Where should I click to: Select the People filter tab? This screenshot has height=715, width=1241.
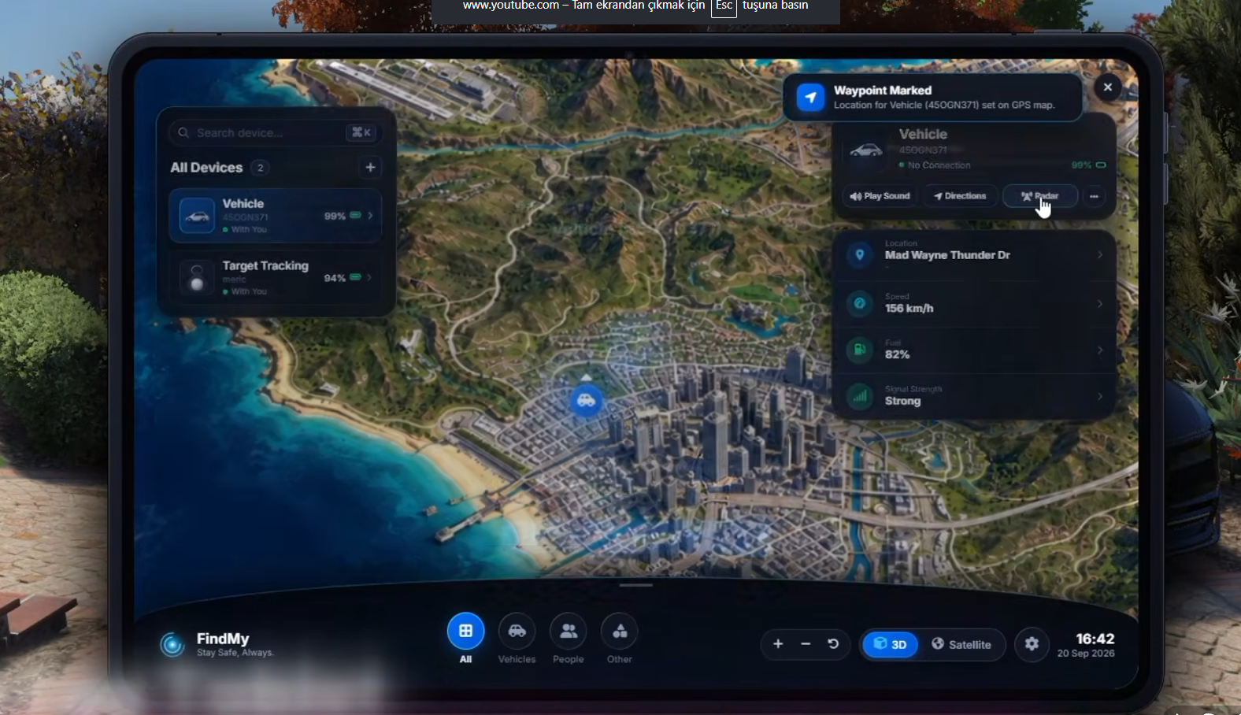click(568, 639)
